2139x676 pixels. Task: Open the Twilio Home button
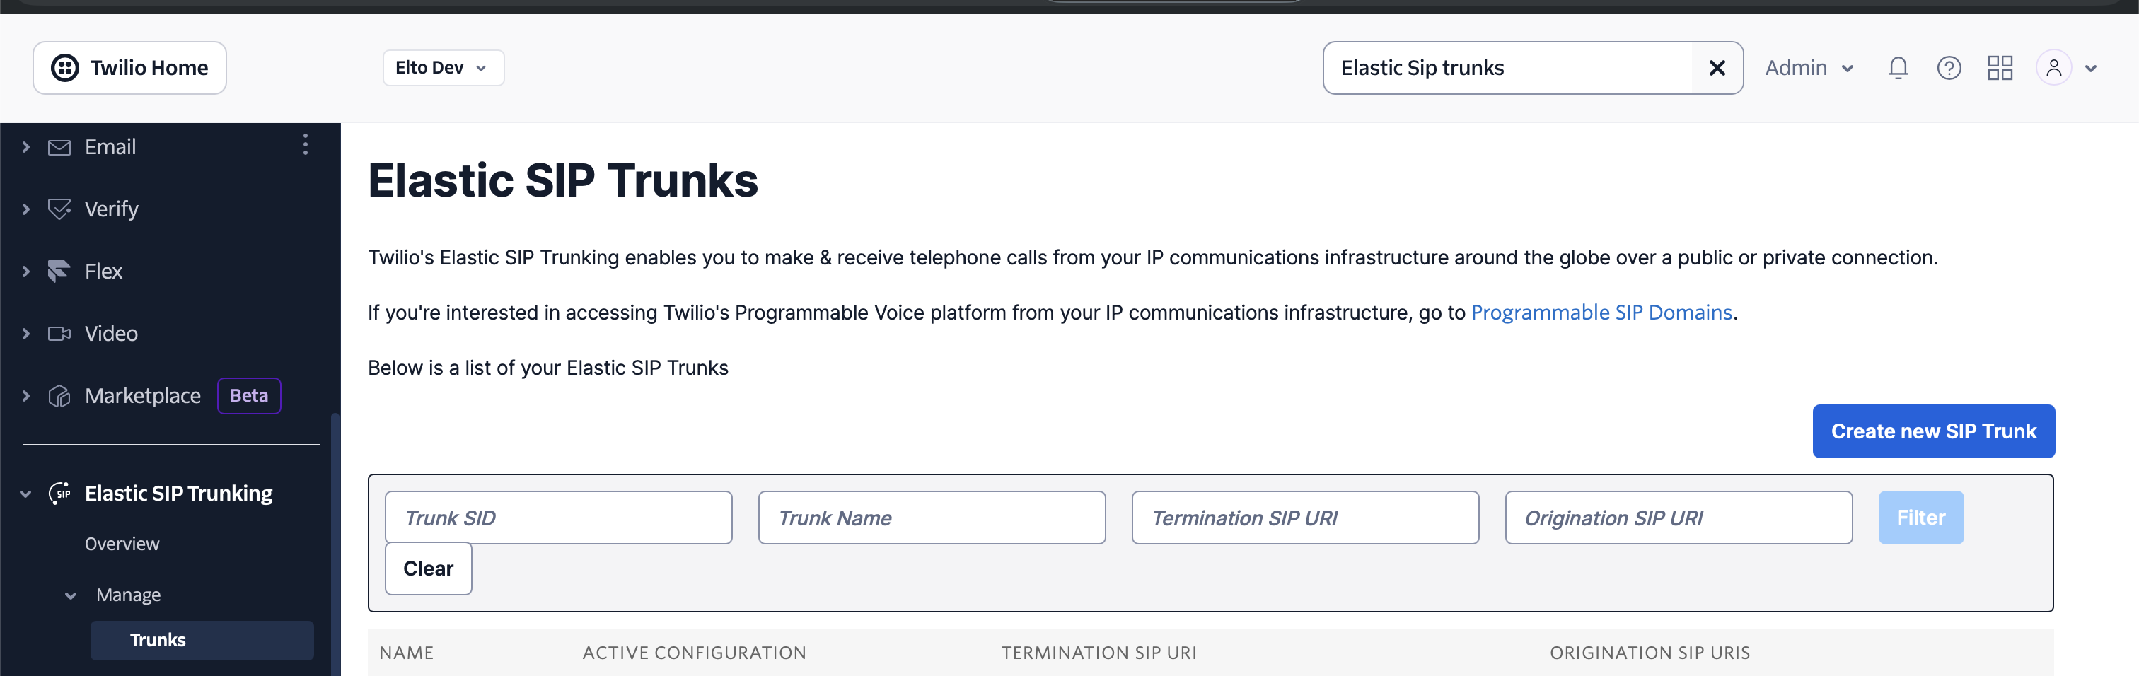click(129, 68)
